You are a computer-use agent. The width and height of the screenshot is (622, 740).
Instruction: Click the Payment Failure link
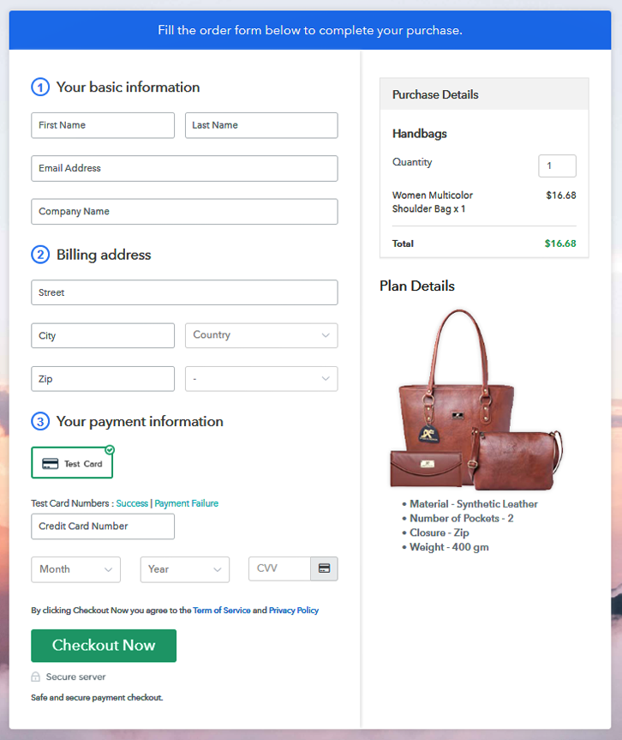[x=186, y=503]
